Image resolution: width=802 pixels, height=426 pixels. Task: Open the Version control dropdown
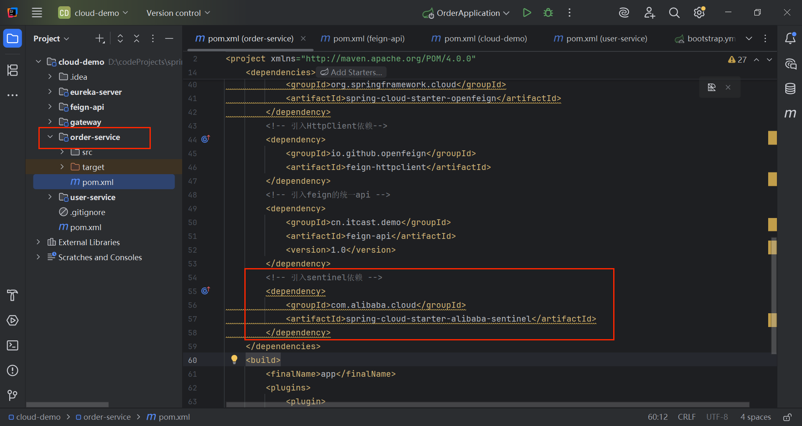[178, 13]
